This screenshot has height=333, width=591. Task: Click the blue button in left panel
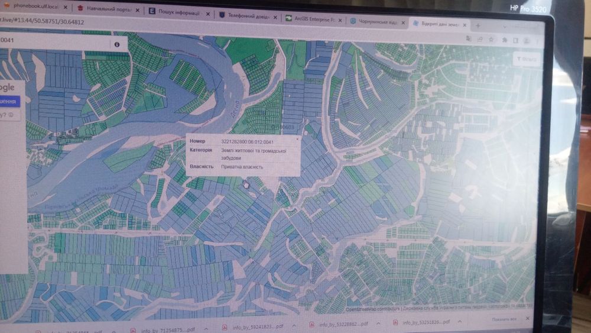click(9, 101)
